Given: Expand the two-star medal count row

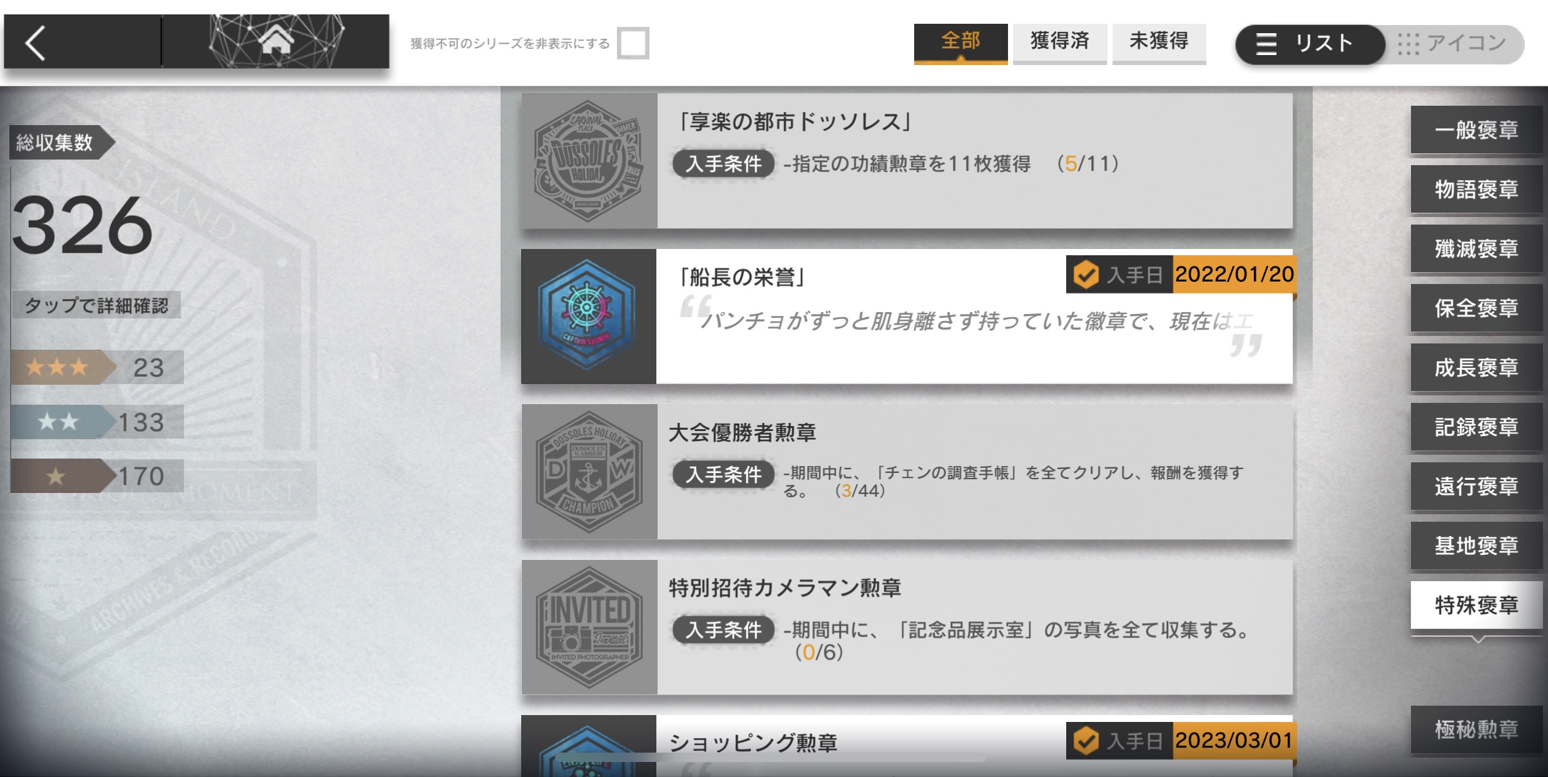Looking at the screenshot, I should [x=97, y=422].
